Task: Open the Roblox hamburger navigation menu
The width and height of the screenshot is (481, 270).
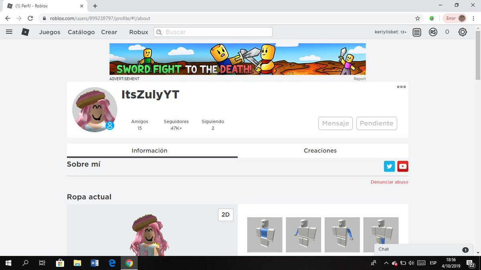Action: coord(9,32)
